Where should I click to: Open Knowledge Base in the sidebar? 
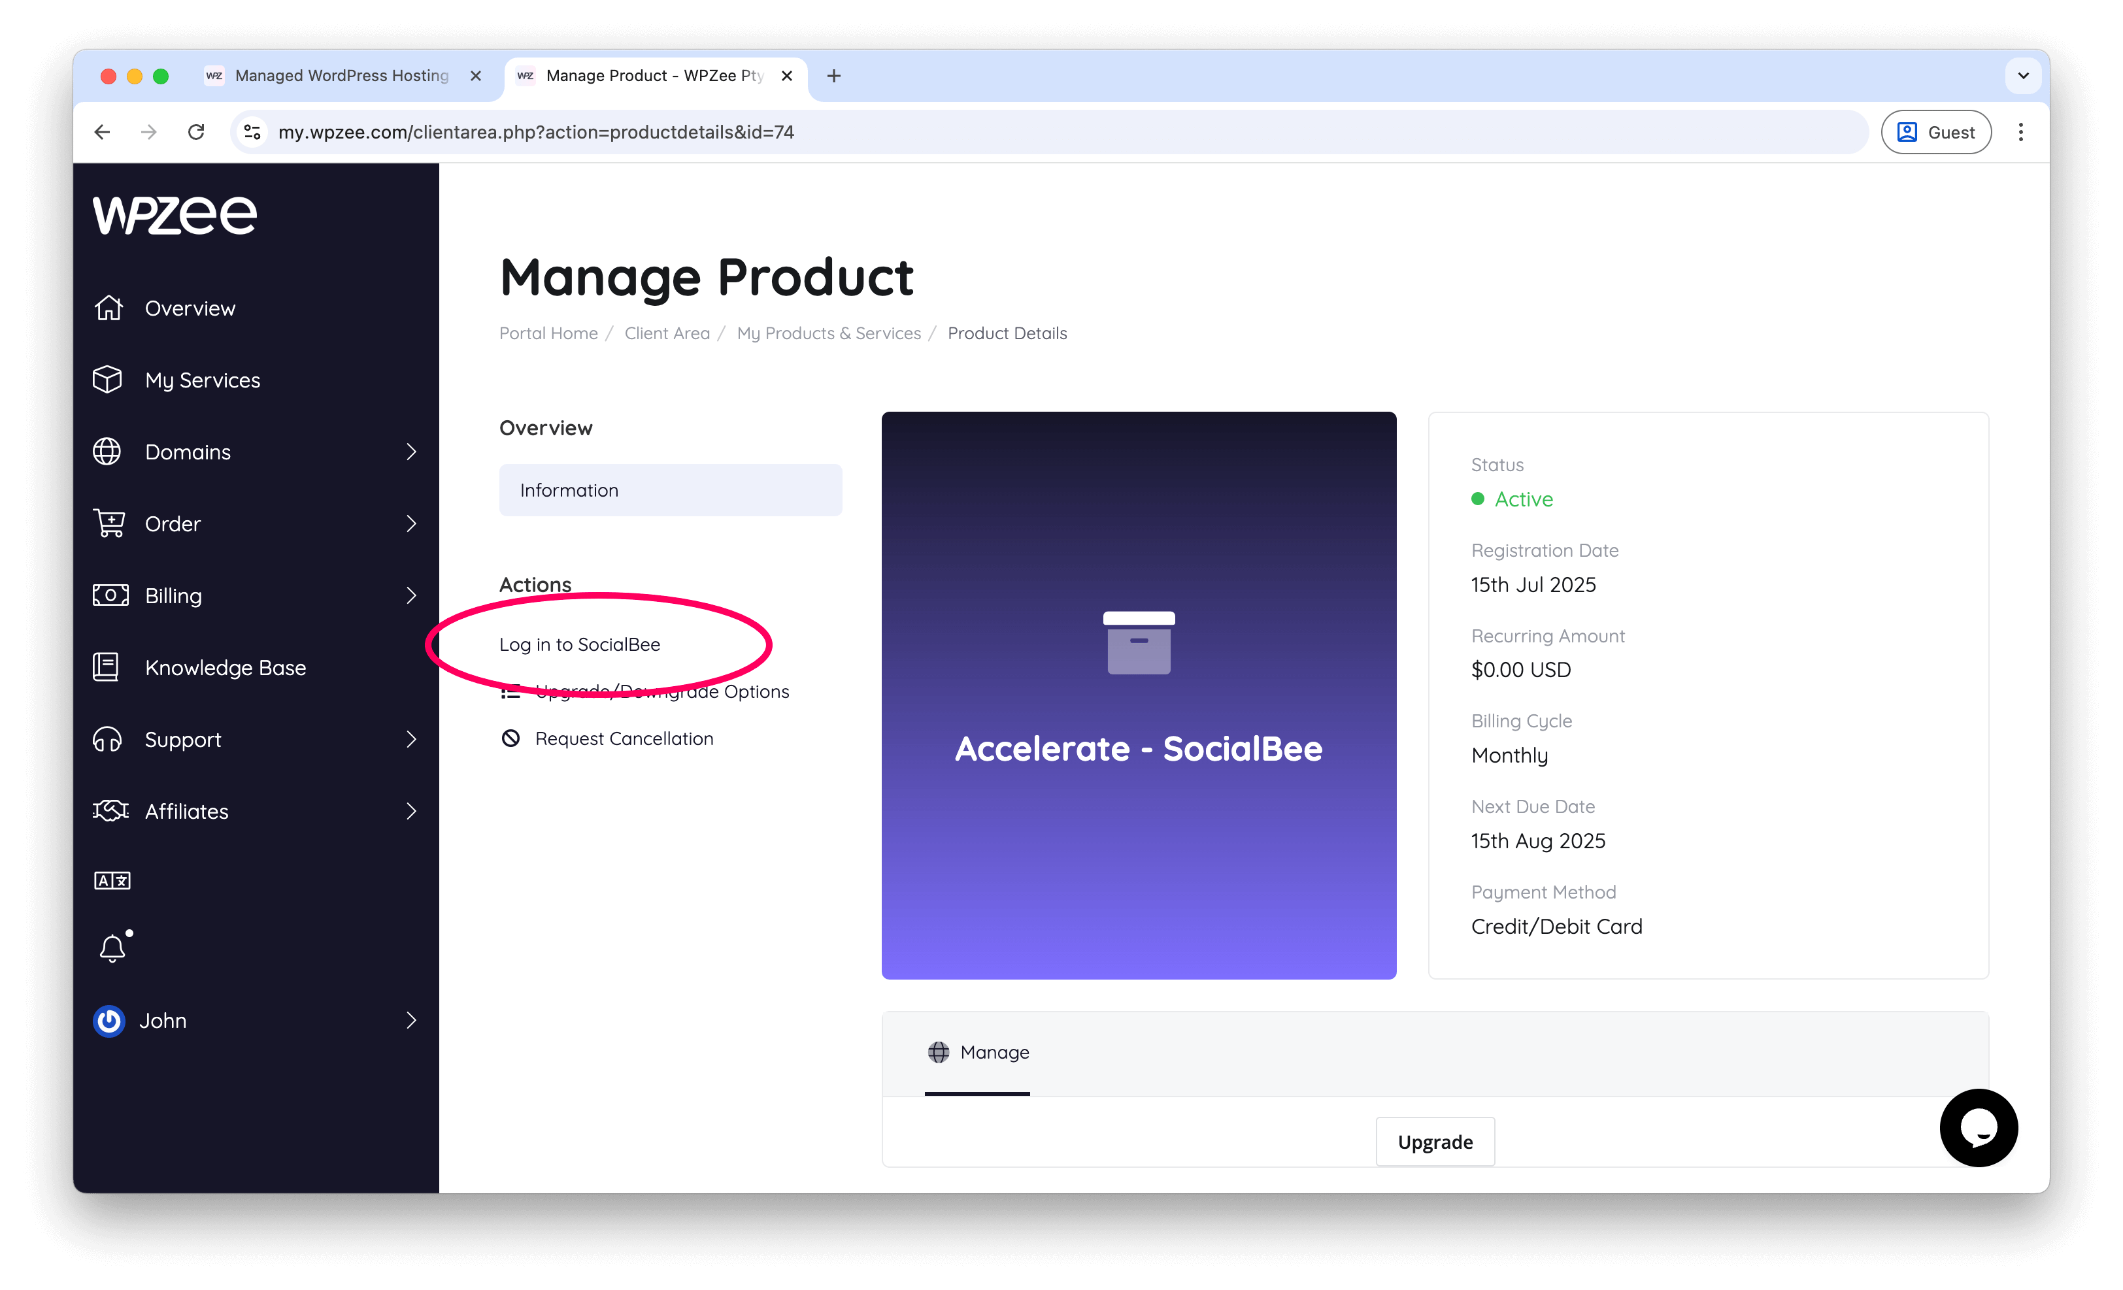(x=225, y=667)
